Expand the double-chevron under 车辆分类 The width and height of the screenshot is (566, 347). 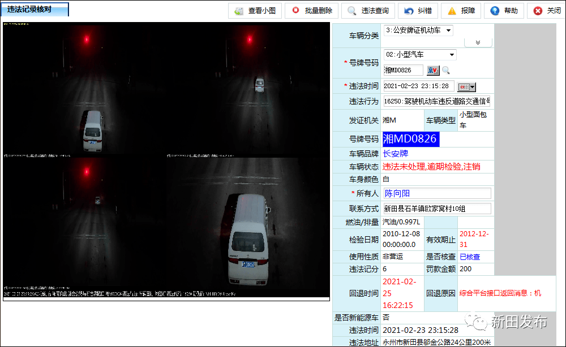[478, 42]
